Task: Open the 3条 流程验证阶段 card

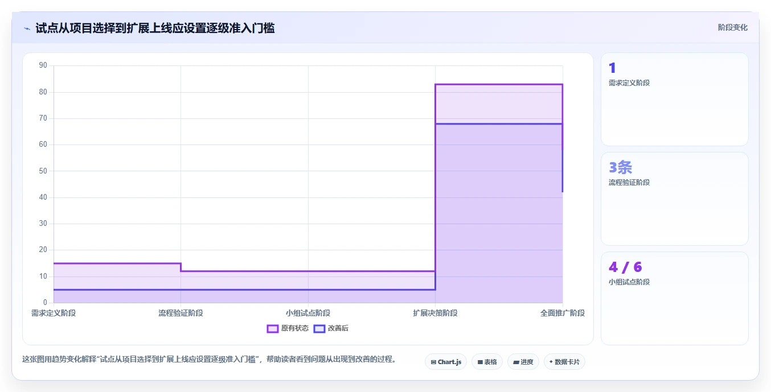Action: (x=675, y=199)
